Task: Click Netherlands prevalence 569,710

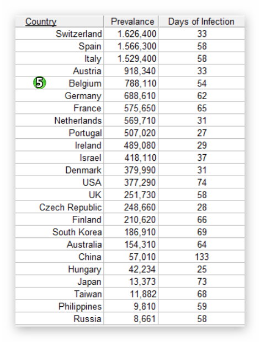Action: coord(140,121)
